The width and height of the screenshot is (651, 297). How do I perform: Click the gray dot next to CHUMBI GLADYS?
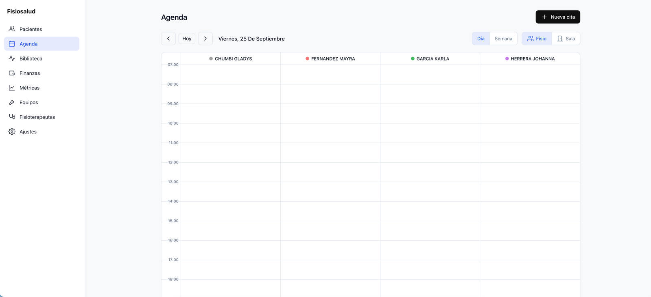[211, 58]
